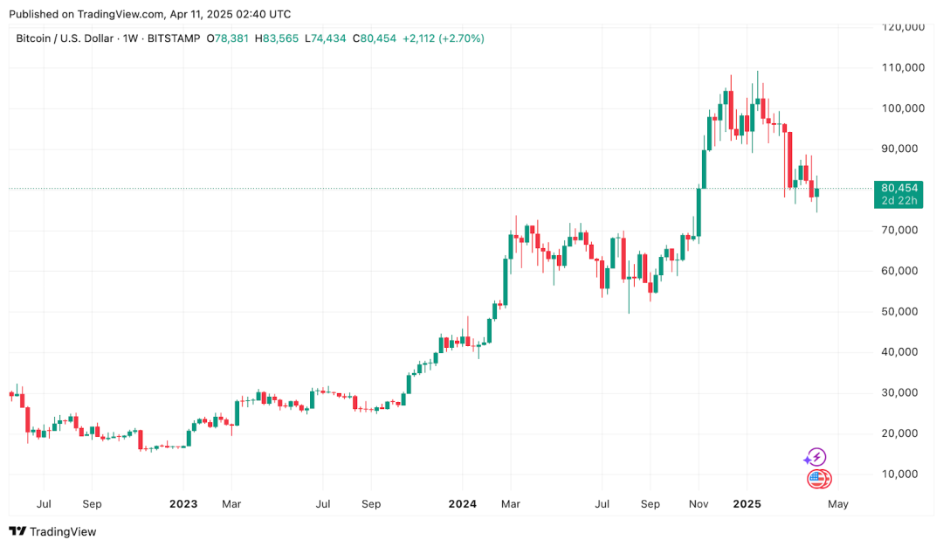Click the TradingView logo at bottom left
The image size is (943, 547).
coord(52,531)
